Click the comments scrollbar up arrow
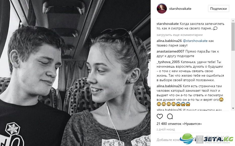235x146 pixels. pyautogui.click(x=233, y=20)
